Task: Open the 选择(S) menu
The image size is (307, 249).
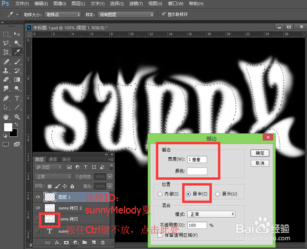Action: [x=117, y=3]
